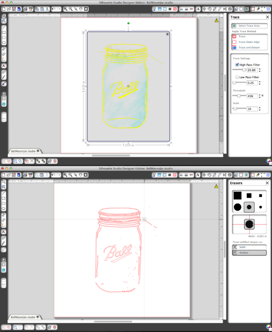Select Knife tool in top window sidebar
Screen dimensions: 272x332
tap(4, 77)
